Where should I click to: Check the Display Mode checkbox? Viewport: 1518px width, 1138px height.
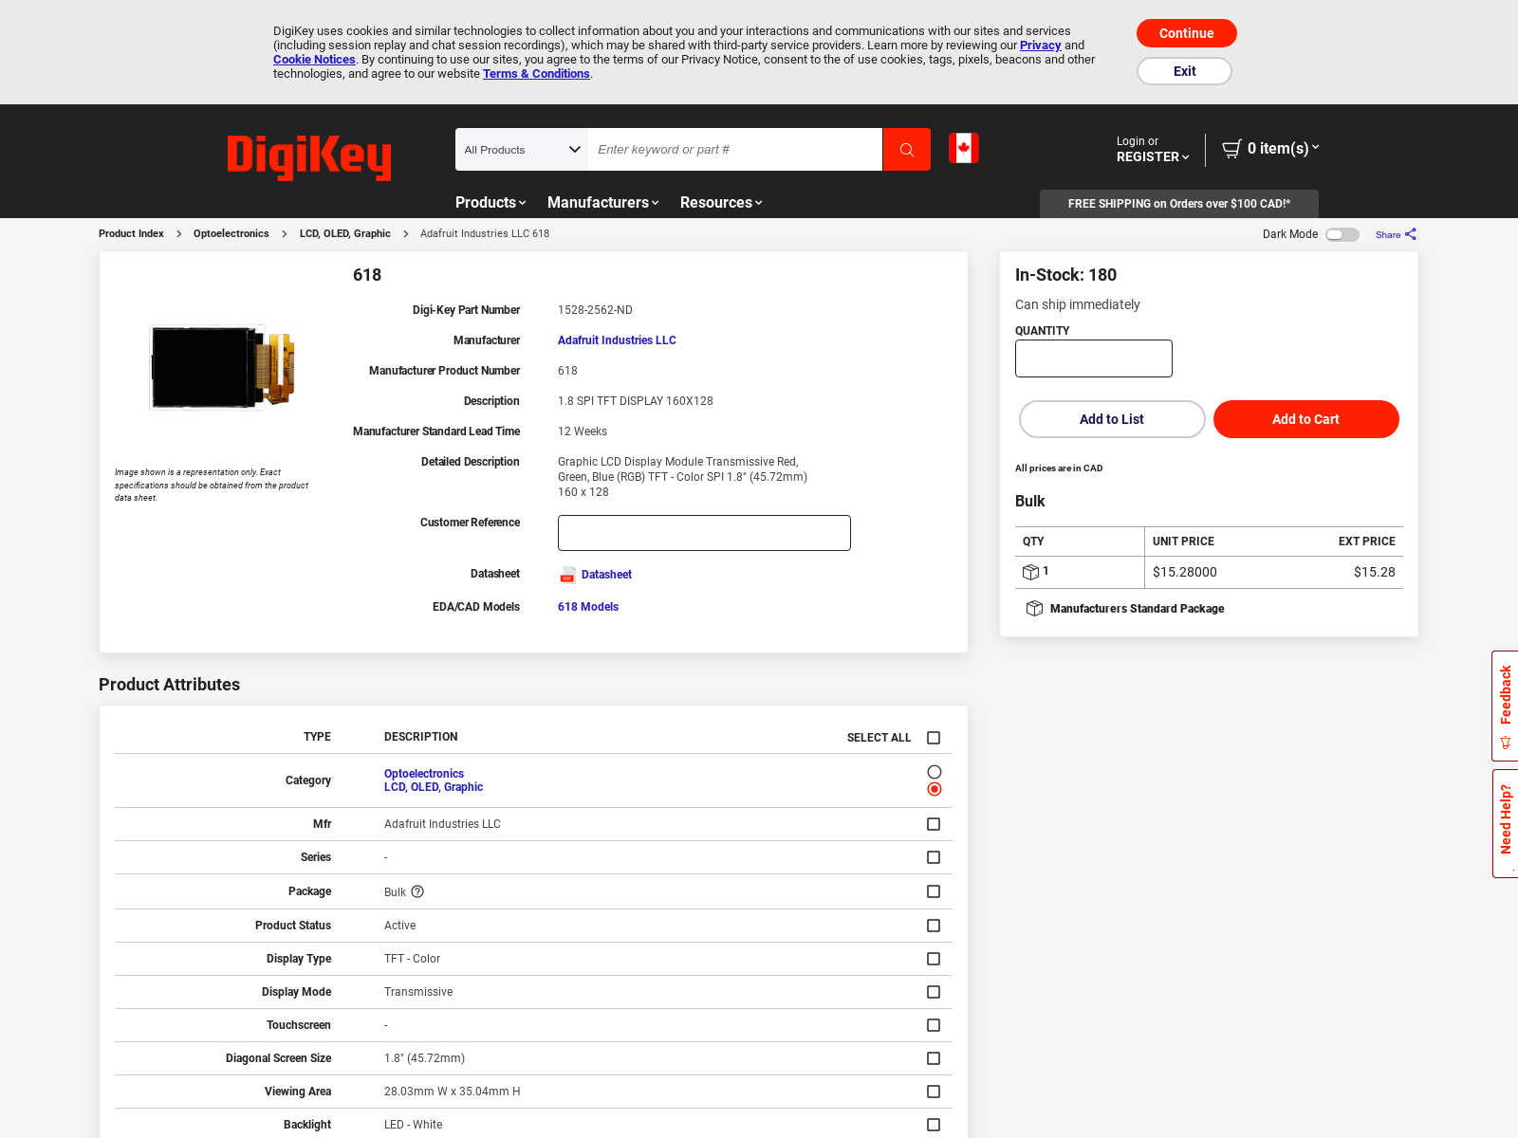(934, 992)
